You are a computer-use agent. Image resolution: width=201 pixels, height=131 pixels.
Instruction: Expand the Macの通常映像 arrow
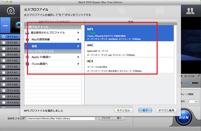pos(78,39)
